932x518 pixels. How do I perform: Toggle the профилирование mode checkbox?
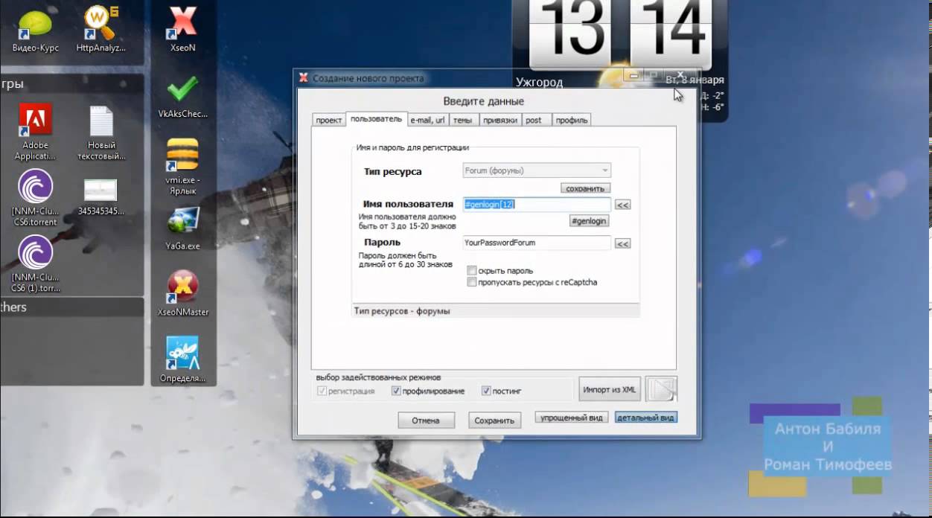(x=396, y=391)
